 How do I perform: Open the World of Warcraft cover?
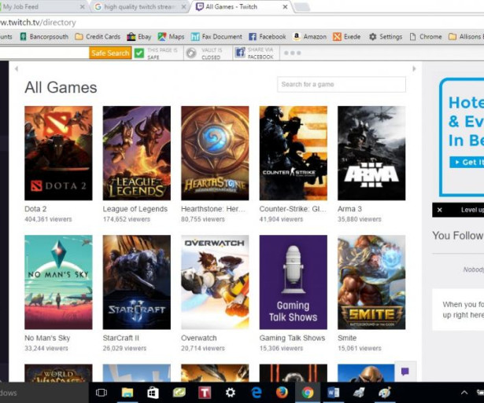[58, 373]
